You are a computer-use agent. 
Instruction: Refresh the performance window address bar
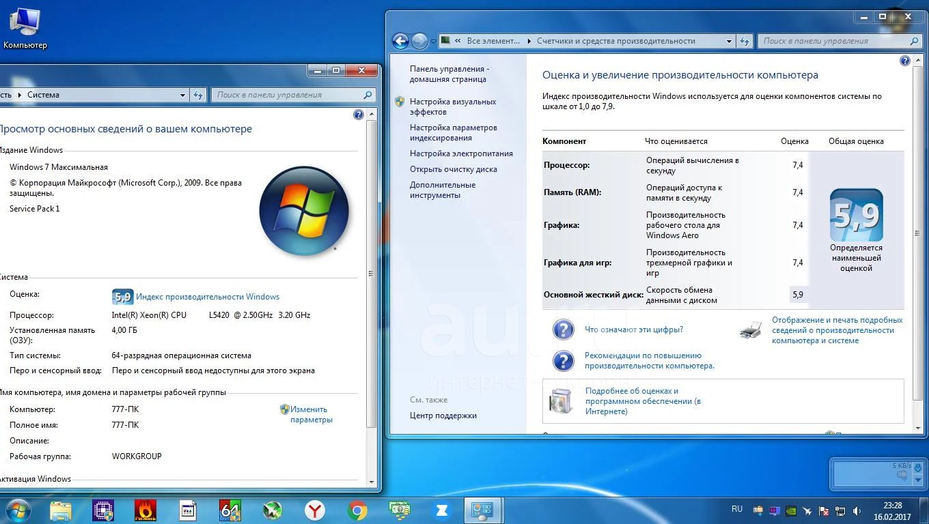pos(745,41)
